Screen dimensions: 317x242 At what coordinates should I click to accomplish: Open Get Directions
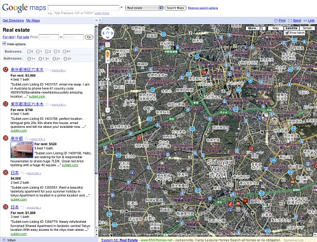(x=13, y=20)
